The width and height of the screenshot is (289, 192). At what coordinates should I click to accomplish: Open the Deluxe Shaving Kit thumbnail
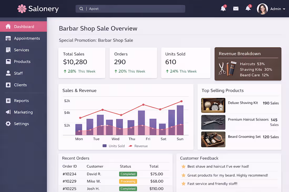(213, 105)
